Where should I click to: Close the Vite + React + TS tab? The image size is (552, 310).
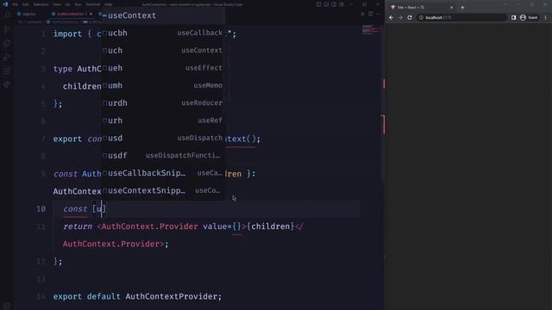click(x=451, y=8)
